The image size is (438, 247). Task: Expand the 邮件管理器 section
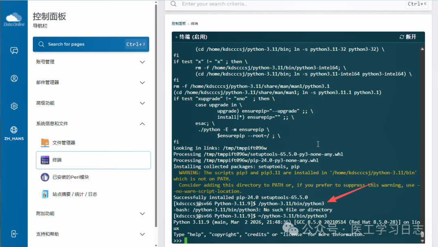click(x=91, y=82)
